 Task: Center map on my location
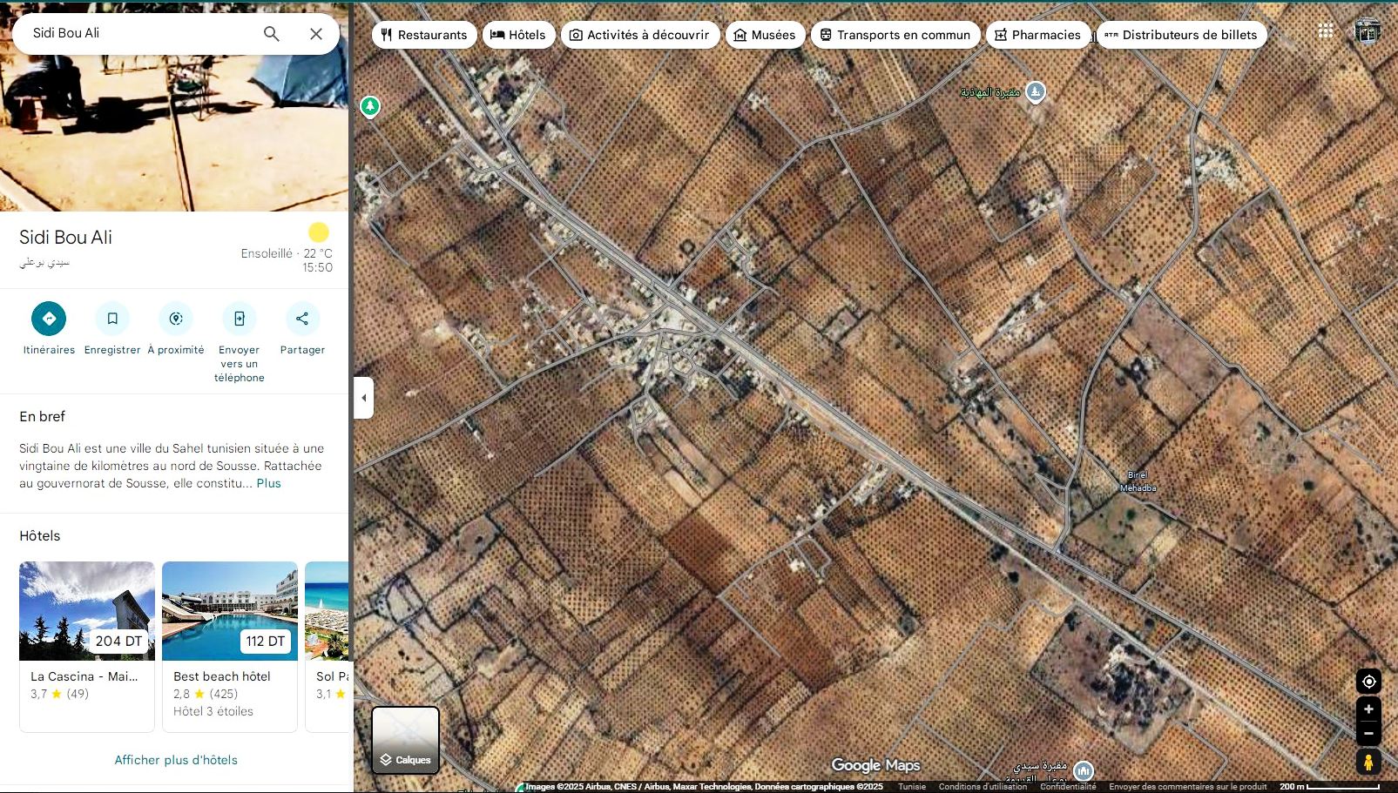(1368, 682)
